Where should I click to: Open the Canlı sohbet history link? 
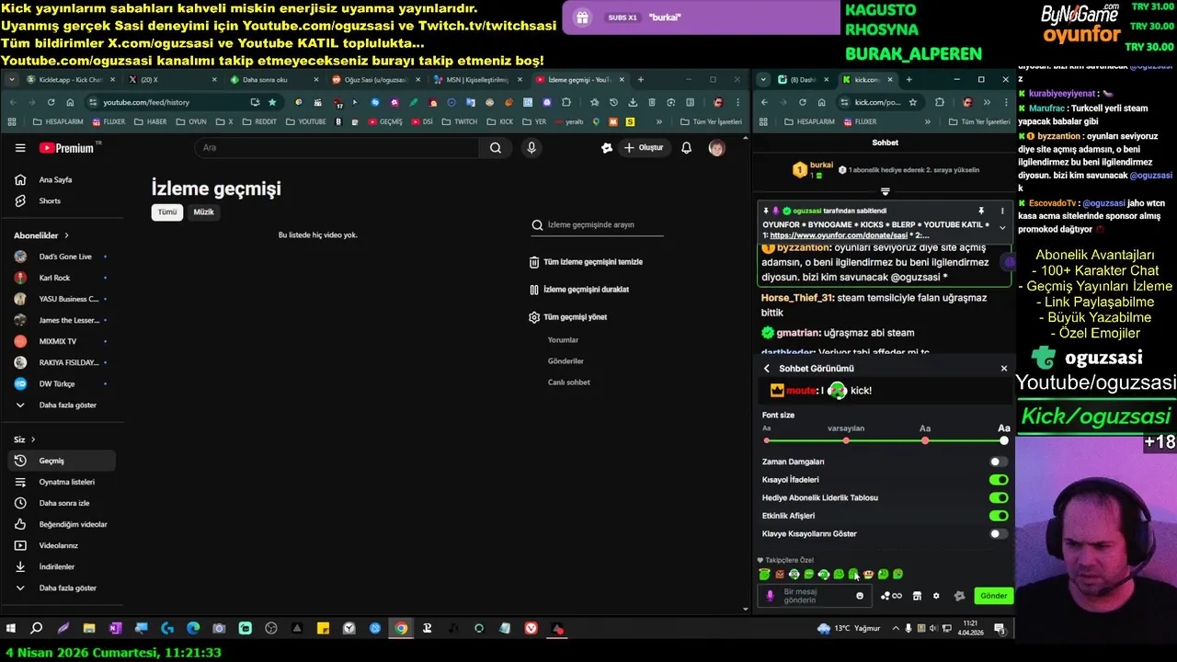[x=569, y=382]
